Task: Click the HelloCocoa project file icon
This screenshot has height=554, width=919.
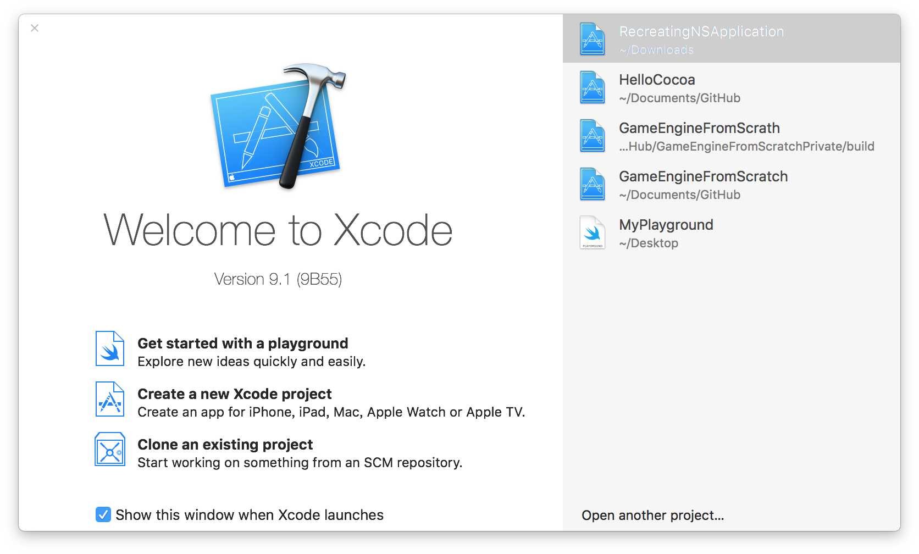Action: [593, 87]
